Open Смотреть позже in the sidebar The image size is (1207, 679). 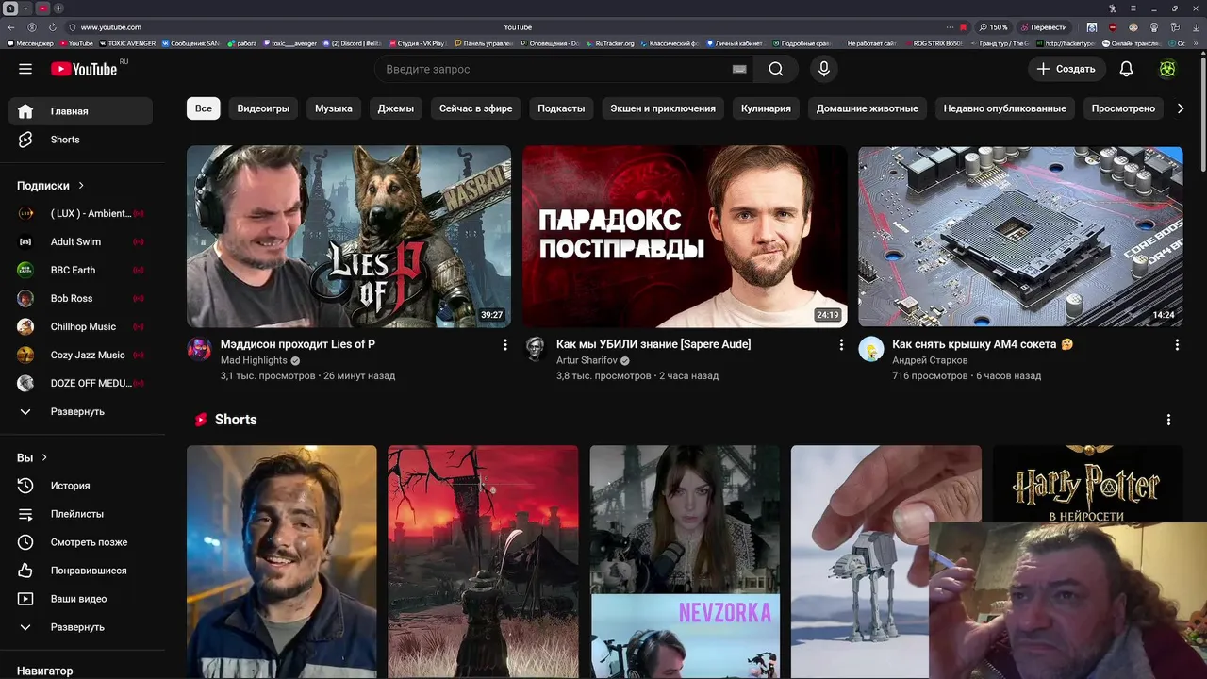coord(81,542)
